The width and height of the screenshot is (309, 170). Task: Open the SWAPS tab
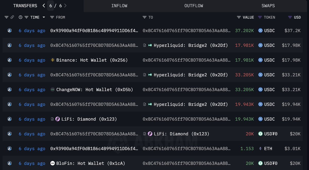268,6
